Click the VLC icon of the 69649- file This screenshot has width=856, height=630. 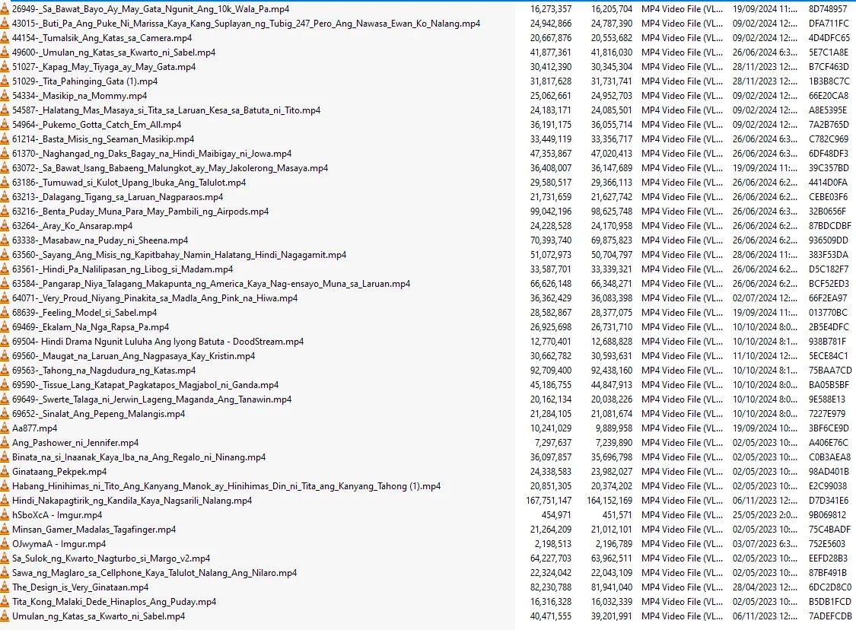[x=5, y=399]
